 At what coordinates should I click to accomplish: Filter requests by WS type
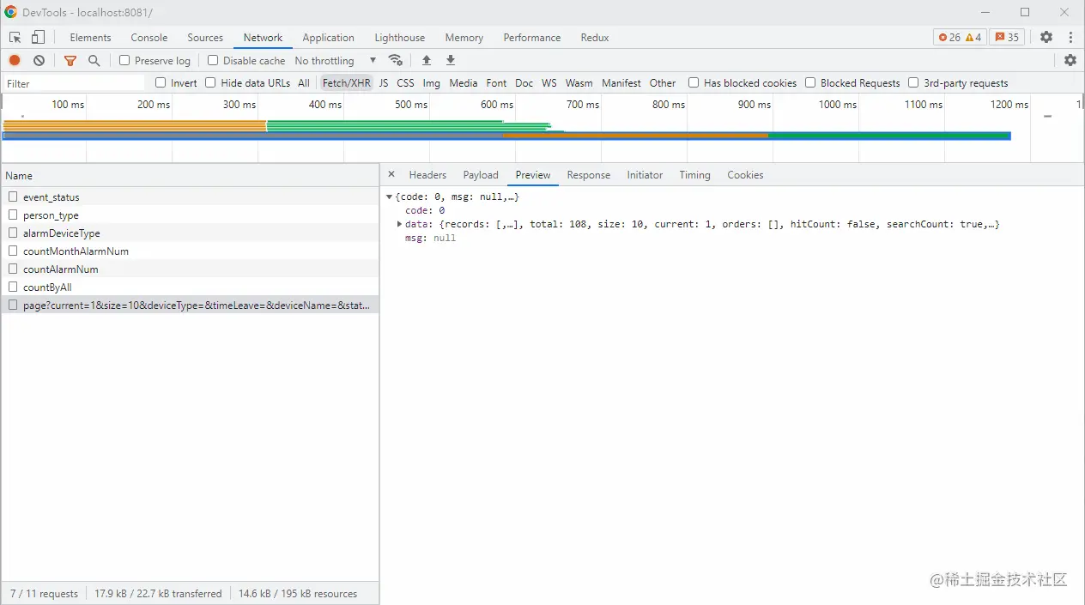(x=549, y=82)
